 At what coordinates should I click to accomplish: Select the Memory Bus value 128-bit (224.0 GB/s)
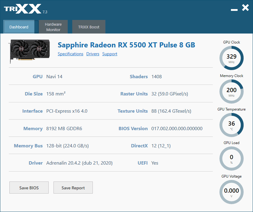[x=68, y=146]
